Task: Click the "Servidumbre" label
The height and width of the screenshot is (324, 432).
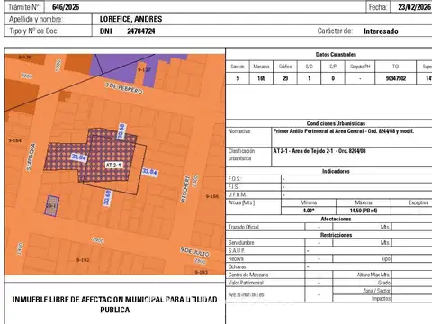Action: (241, 243)
